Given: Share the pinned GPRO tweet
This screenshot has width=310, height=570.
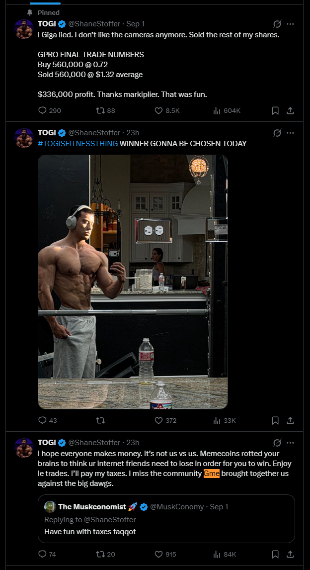Looking at the screenshot, I should tap(290, 110).
